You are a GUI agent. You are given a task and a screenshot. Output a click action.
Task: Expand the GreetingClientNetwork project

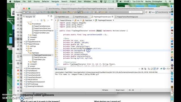click(25, 86)
